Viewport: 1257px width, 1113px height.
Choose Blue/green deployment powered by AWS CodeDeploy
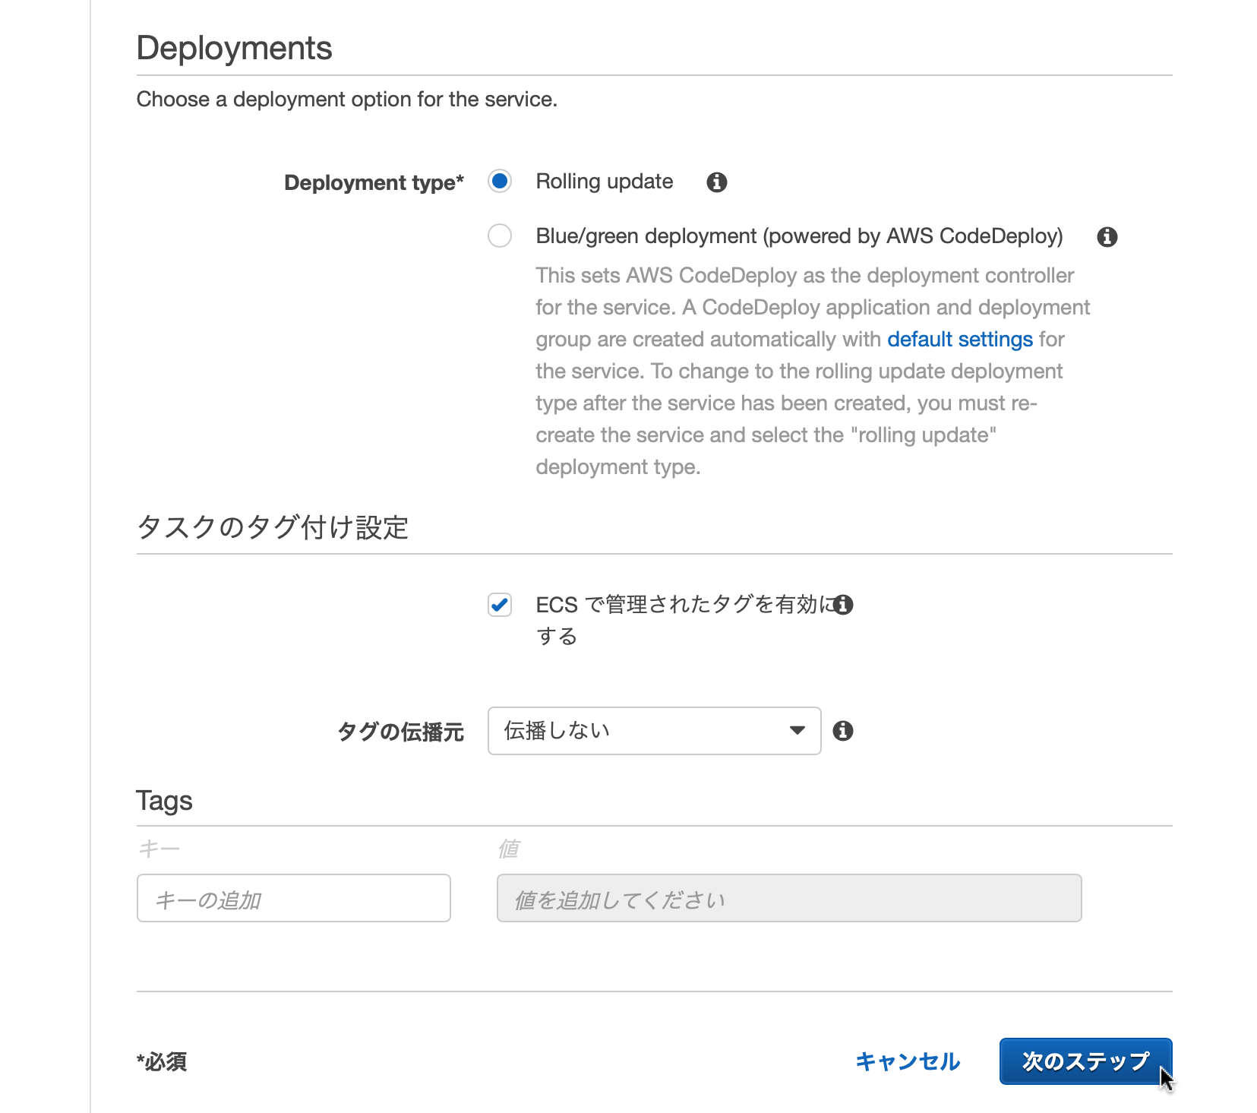click(499, 236)
